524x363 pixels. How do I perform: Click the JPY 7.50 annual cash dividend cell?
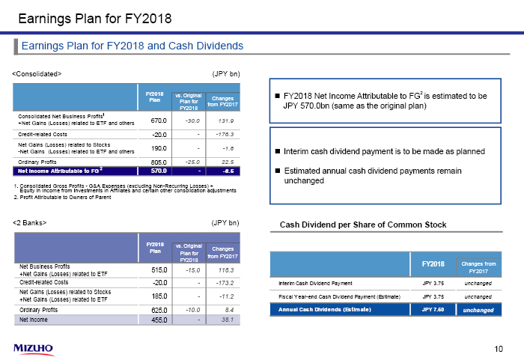coord(433,309)
